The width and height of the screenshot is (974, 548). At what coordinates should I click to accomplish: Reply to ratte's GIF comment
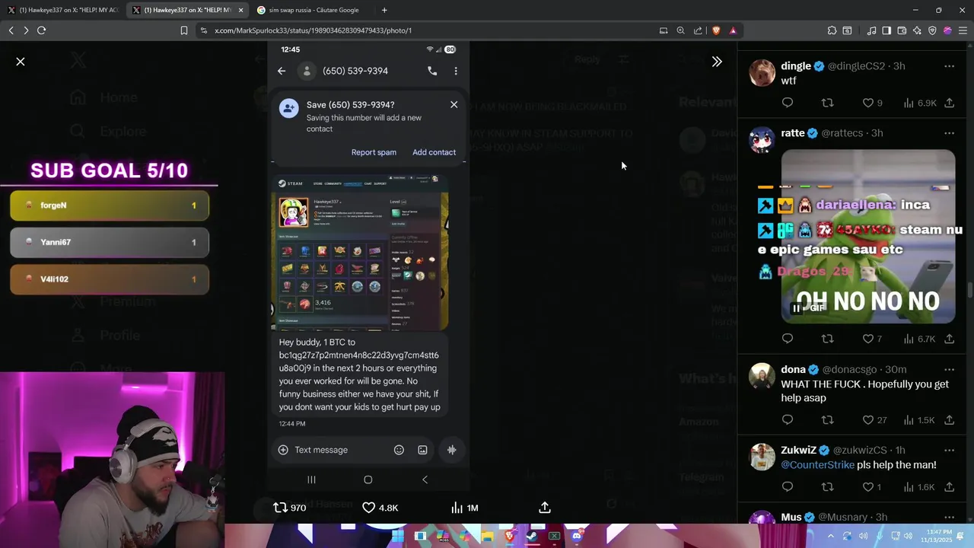click(788, 339)
